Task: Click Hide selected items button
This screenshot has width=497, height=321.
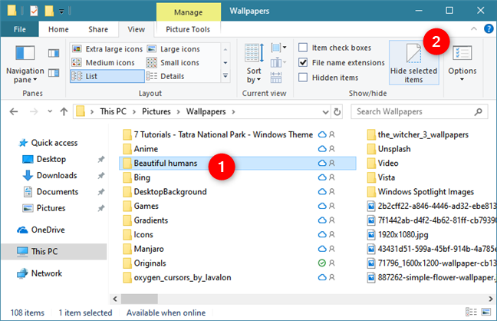Action: click(x=413, y=63)
